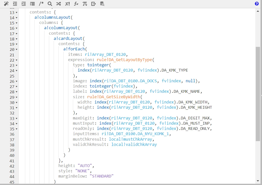Click the scrollbar down arrow
Image resolution: width=262 pixels, height=185 pixels.
(x=258, y=181)
